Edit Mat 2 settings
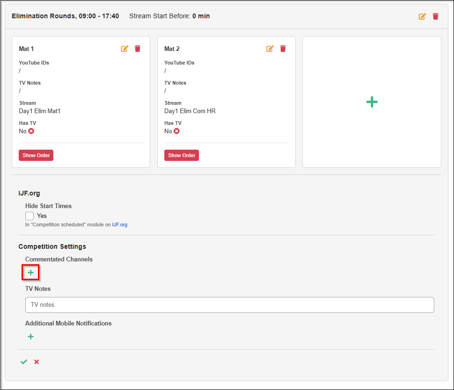Image resolution: width=454 pixels, height=390 pixels. [270, 49]
